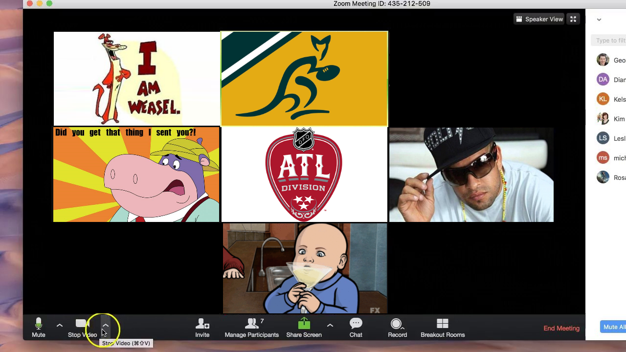Switch to Speaker View
The width and height of the screenshot is (626, 352).
point(538,19)
